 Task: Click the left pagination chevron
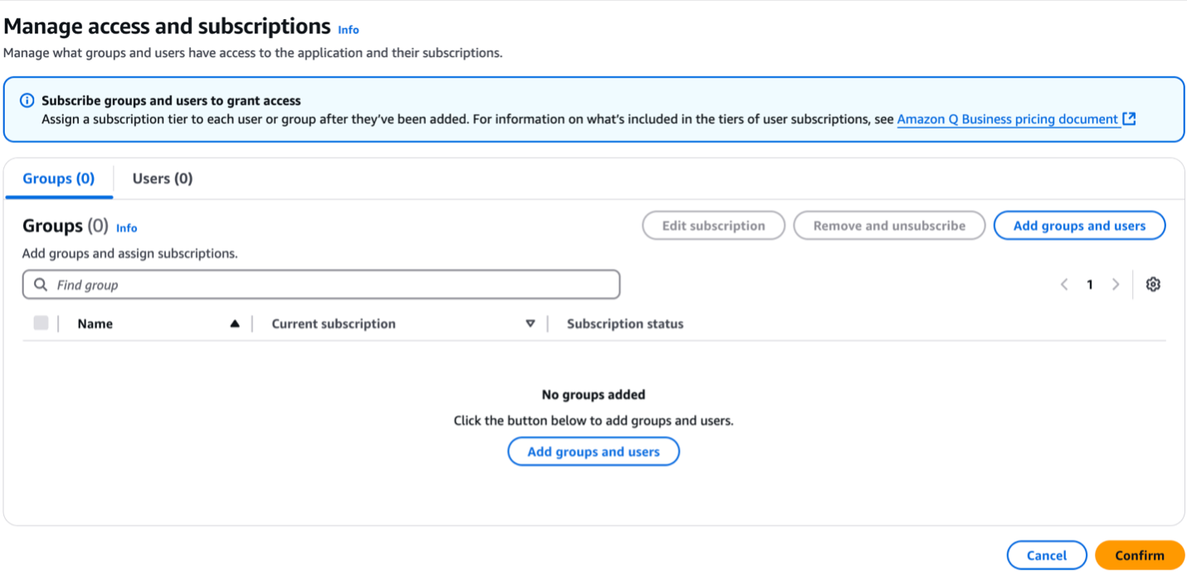coord(1064,284)
